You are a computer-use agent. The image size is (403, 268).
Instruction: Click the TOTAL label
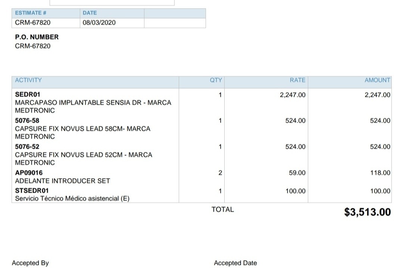222,209
